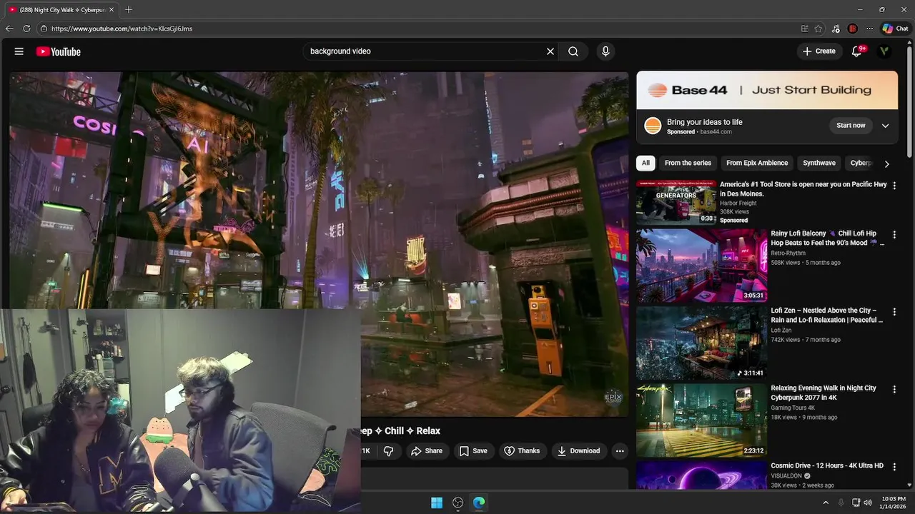Switch to Night City Walk browser tab

[61, 10]
